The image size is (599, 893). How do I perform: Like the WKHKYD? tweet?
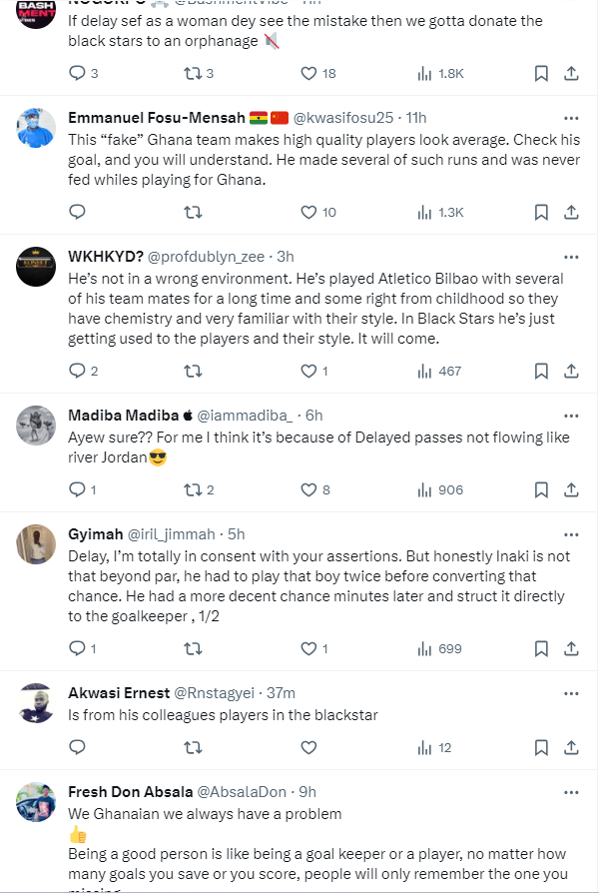pyautogui.click(x=309, y=371)
